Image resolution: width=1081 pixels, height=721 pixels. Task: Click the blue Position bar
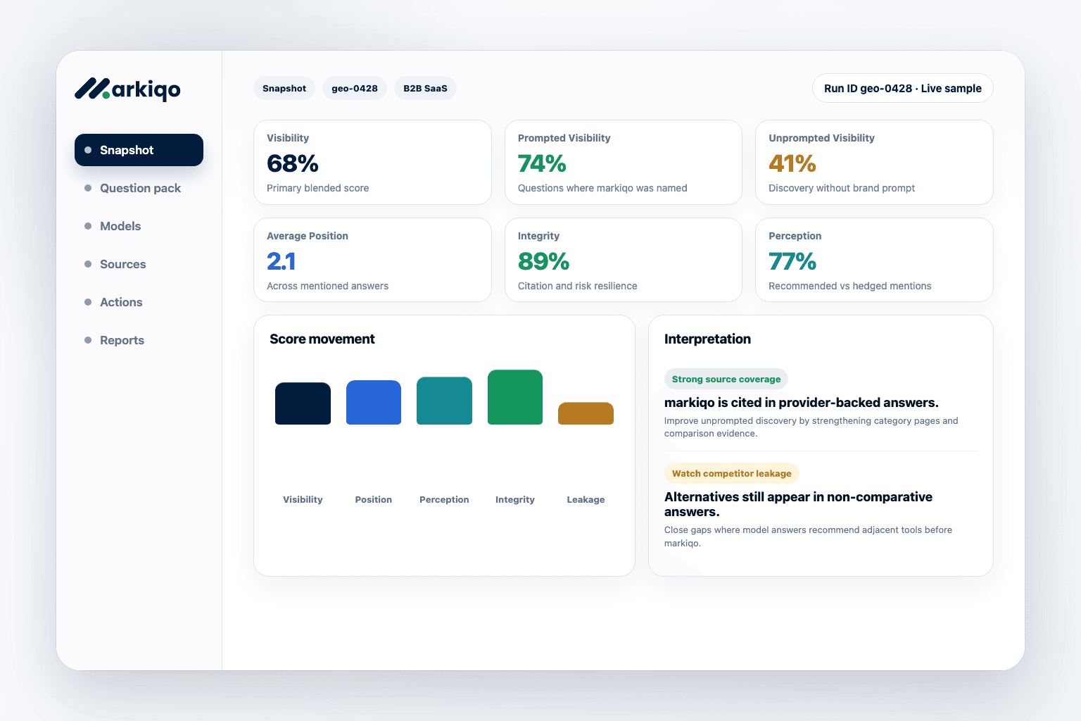374,402
